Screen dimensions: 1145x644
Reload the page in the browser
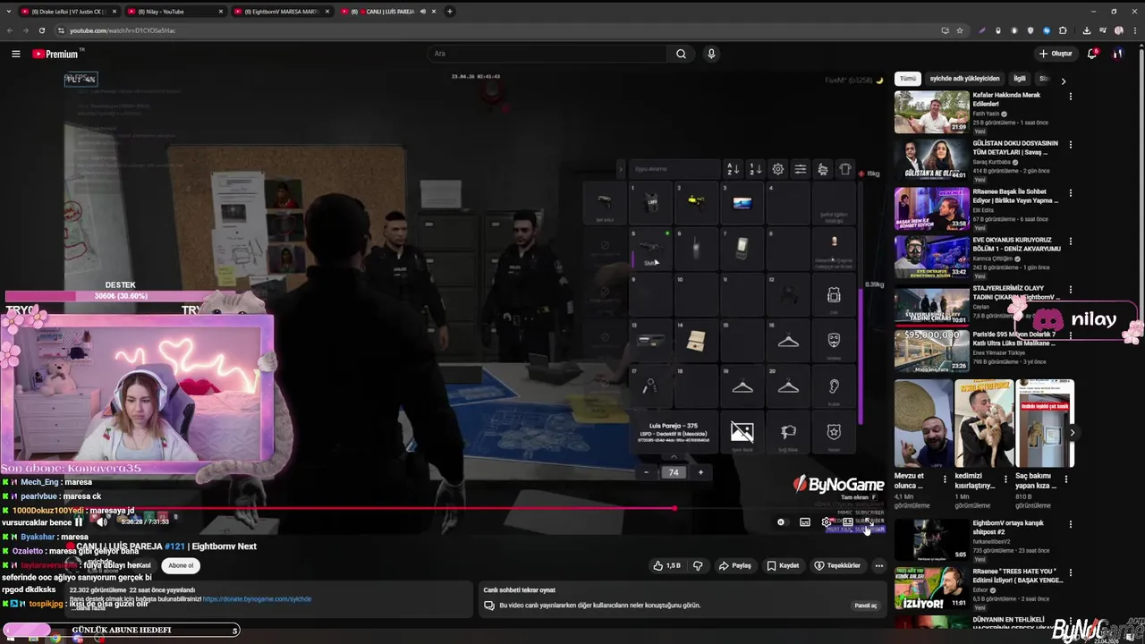(41, 30)
